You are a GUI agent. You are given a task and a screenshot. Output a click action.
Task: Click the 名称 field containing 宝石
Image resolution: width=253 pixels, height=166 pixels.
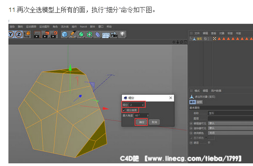click(230, 113)
